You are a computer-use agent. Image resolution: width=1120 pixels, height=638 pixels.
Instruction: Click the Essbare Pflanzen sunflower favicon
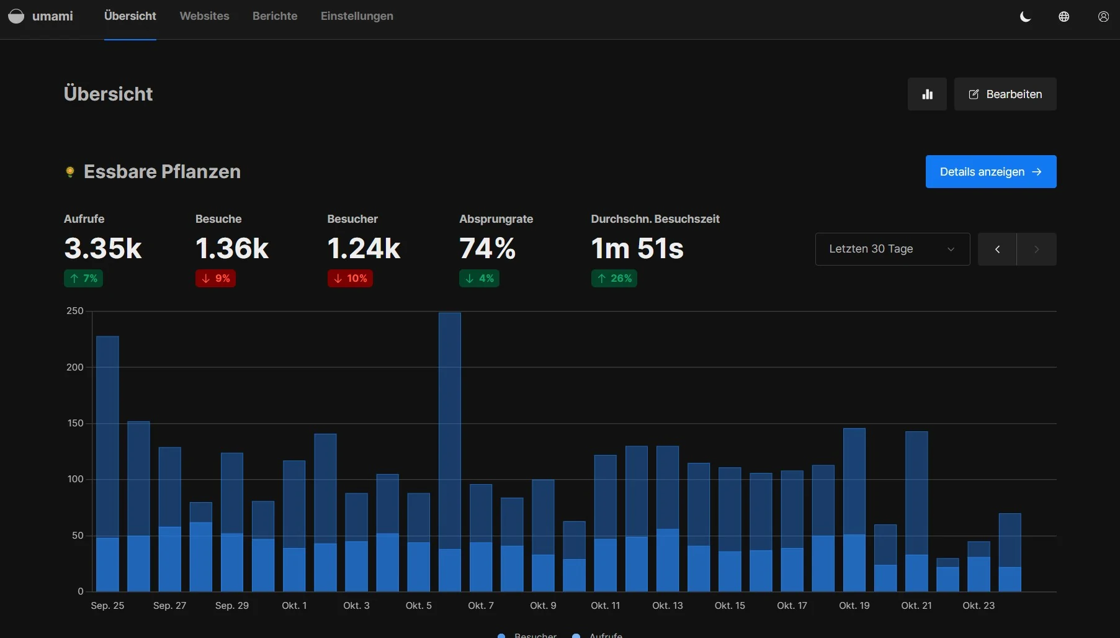click(x=70, y=172)
